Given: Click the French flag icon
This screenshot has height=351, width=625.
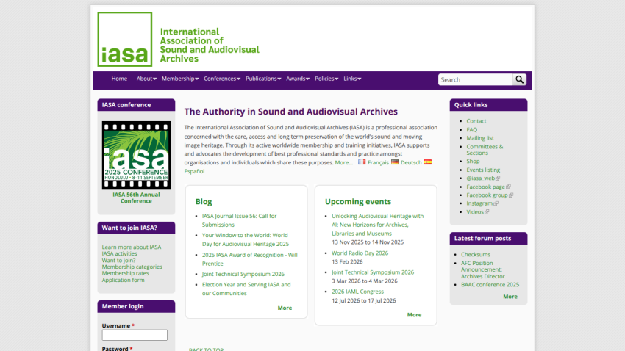Looking at the screenshot, I should coord(362,162).
